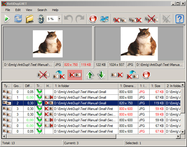Start search with the green play icon
The image size is (187, 147).
(x=7, y=19)
